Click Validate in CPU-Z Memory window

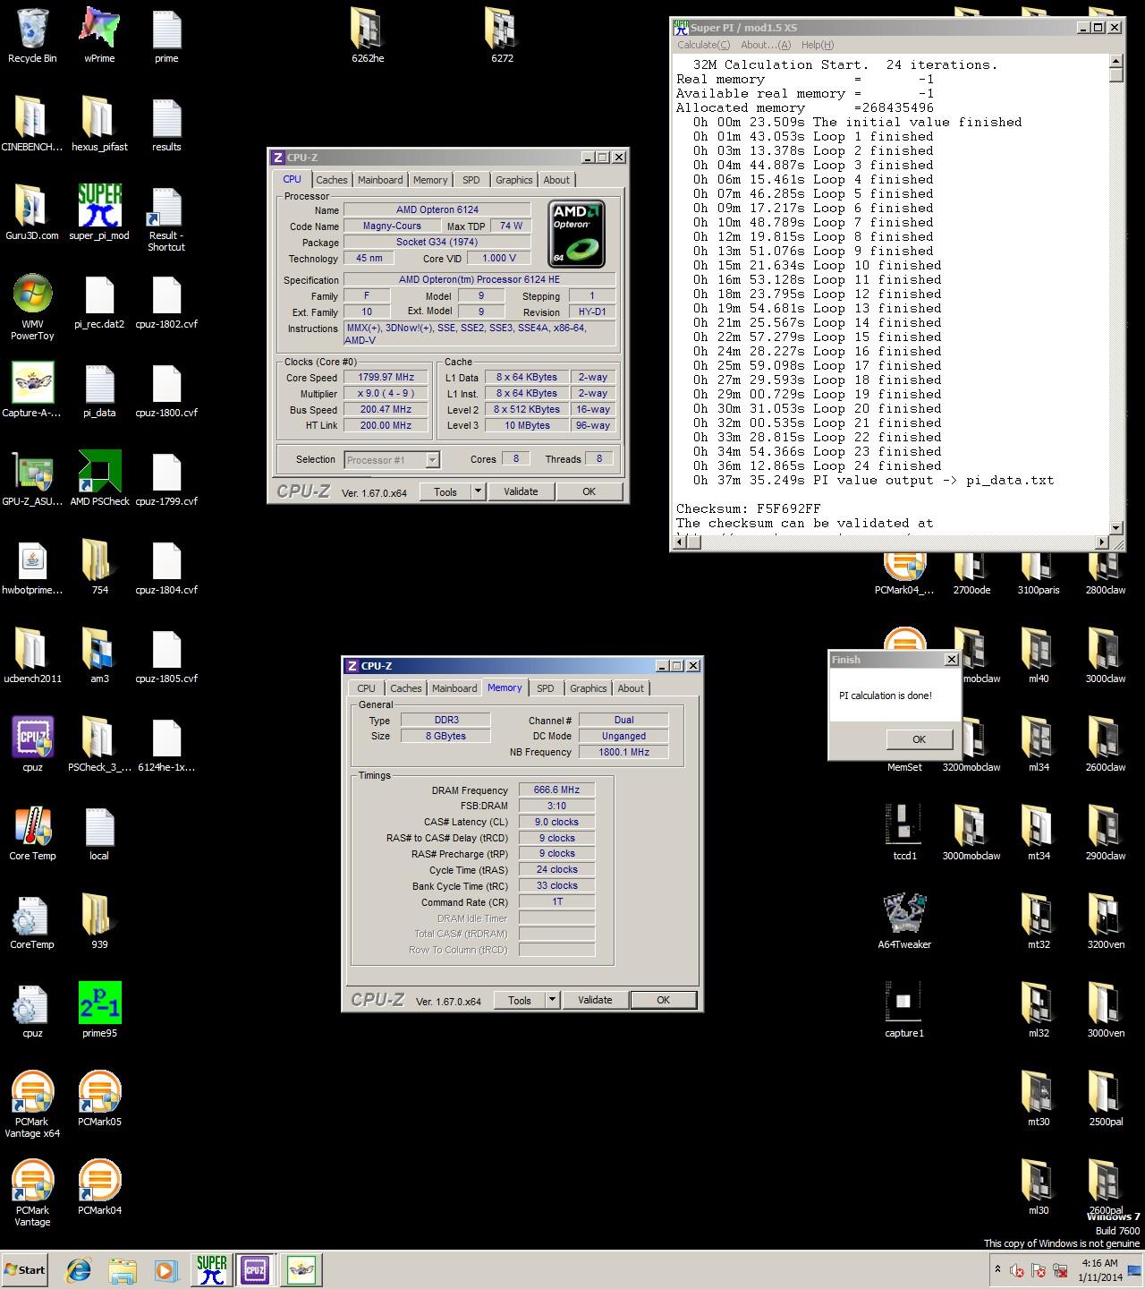click(x=595, y=1000)
